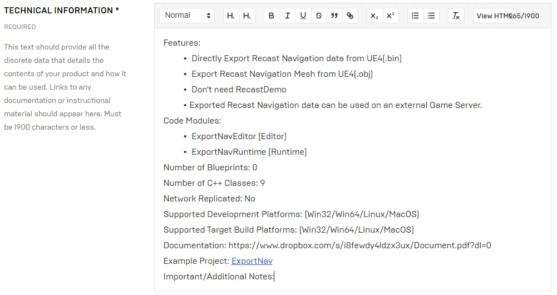The height and width of the screenshot is (295, 557).
Task: Click the insert link icon
Action: coord(349,16)
